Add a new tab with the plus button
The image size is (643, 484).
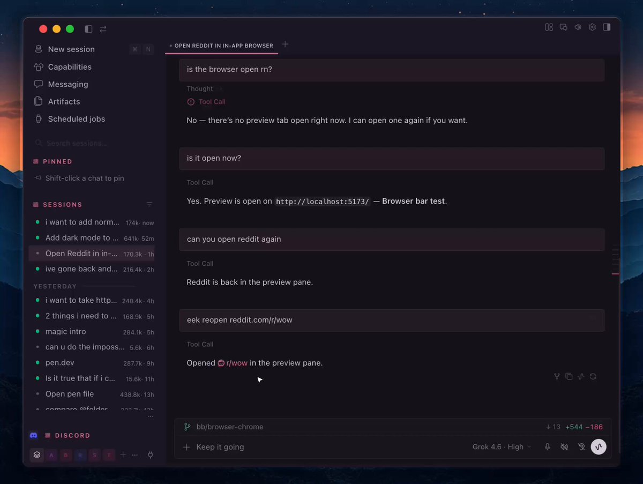click(x=285, y=44)
